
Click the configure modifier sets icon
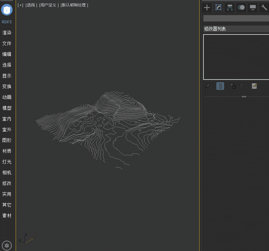(254, 86)
